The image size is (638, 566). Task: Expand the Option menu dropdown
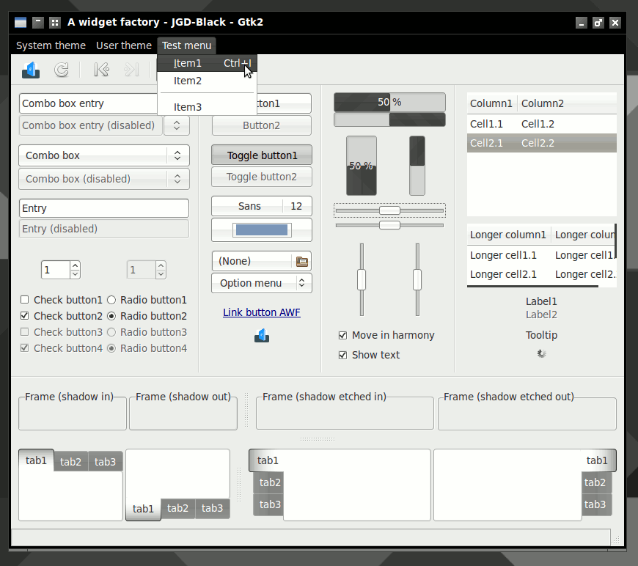pyautogui.click(x=262, y=283)
